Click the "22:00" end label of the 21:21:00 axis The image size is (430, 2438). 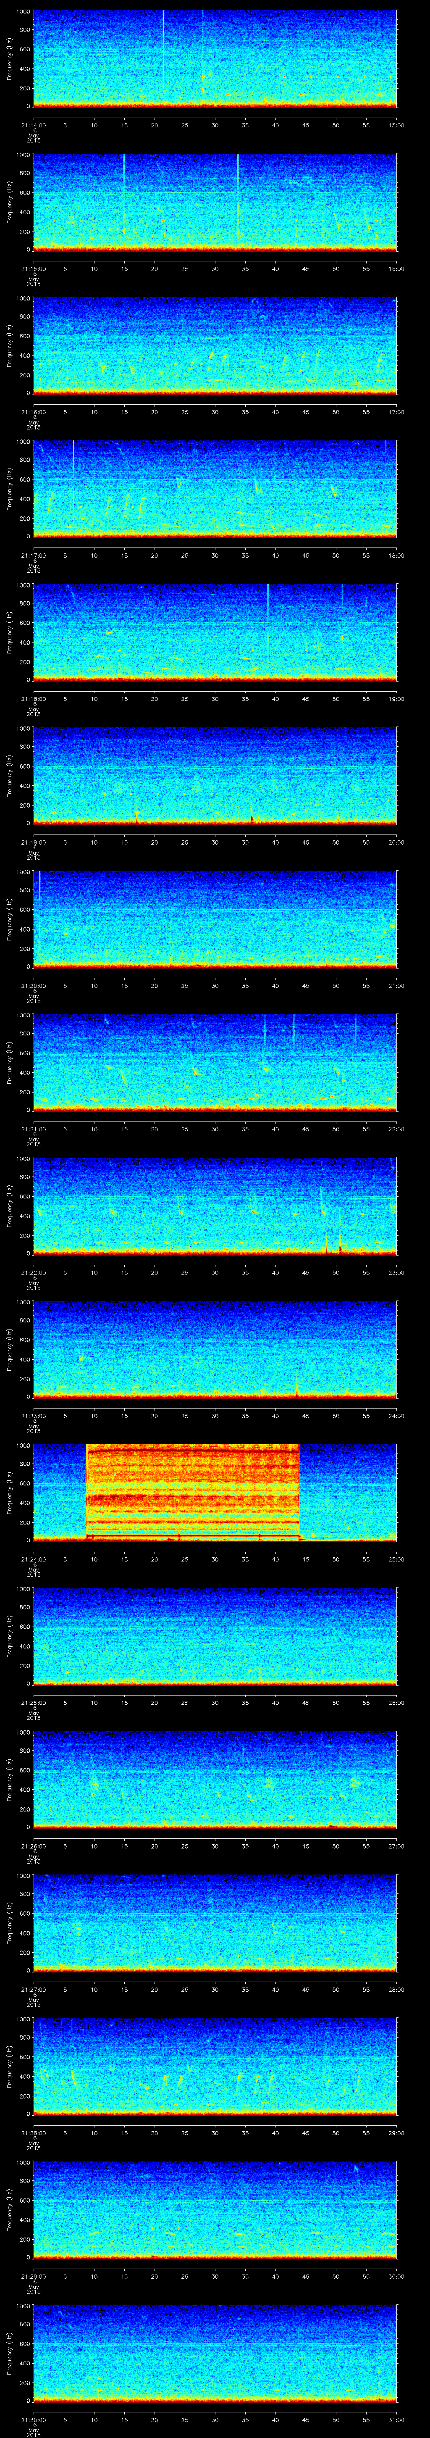[396, 1129]
